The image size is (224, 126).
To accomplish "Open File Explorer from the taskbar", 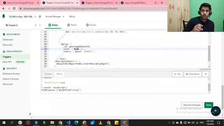I will point(52,122).
